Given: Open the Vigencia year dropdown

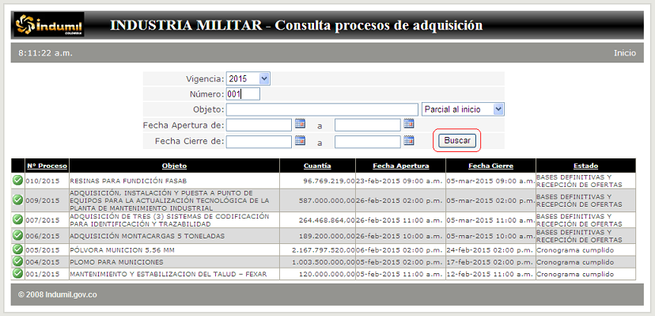Looking at the screenshot, I should (248, 78).
